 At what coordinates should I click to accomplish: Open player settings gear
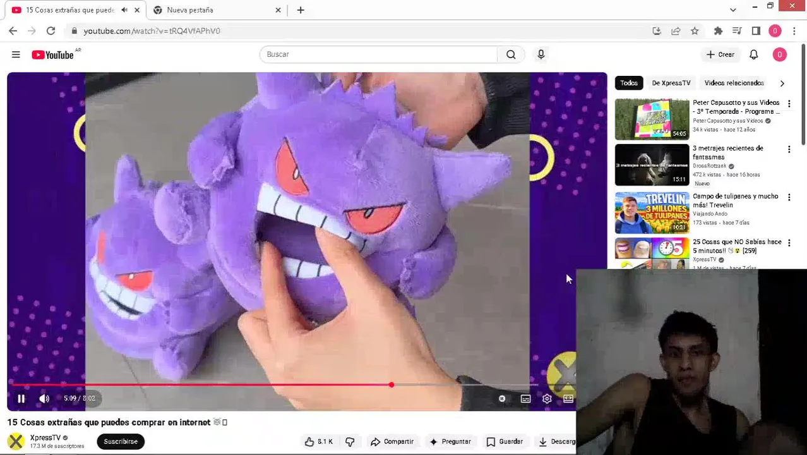[x=547, y=399]
